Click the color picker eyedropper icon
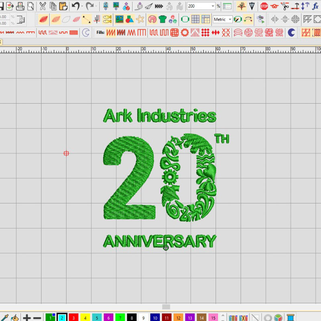The width and height of the screenshot is (321, 321). [4, 318]
